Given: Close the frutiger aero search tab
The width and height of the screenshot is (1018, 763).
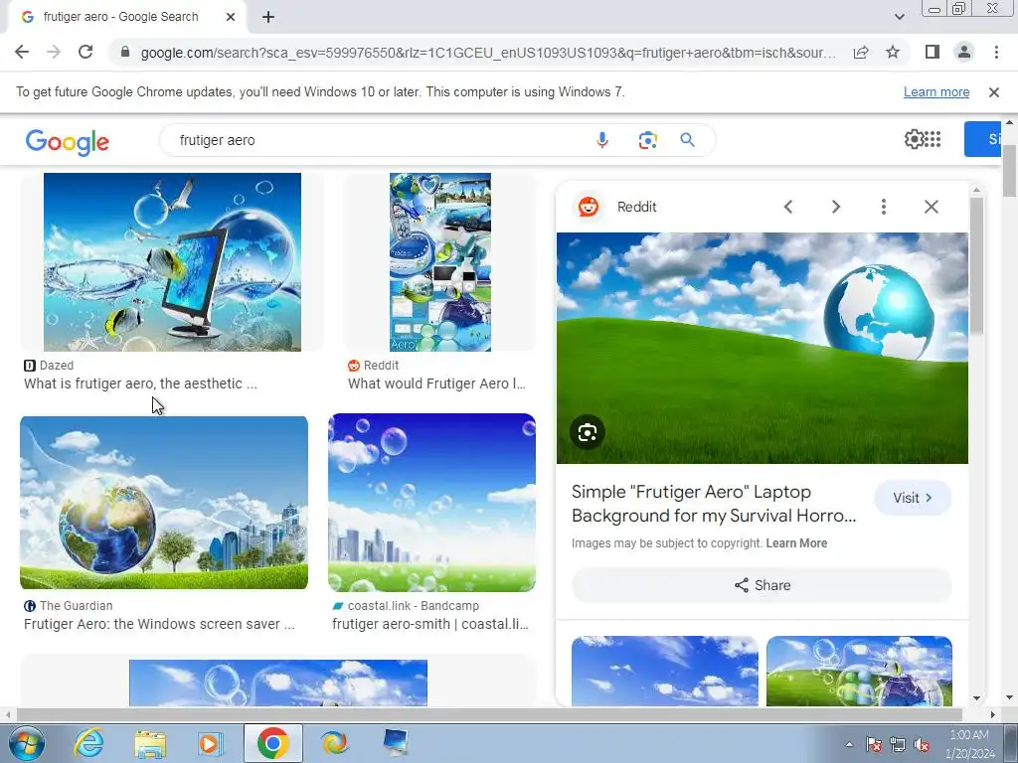Looking at the screenshot, I should tap(231, 17).
